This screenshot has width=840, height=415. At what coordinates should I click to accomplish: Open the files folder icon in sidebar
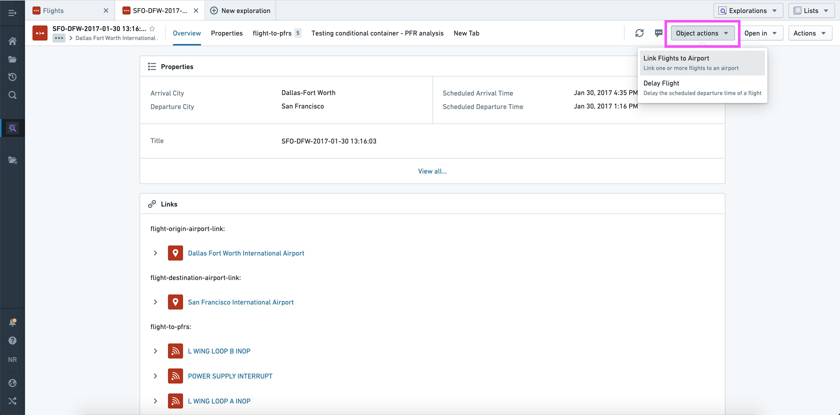click(12, 59)
